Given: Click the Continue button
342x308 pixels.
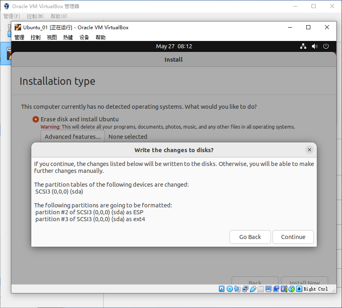Looking at the screenshot, I should coord(293,237).
